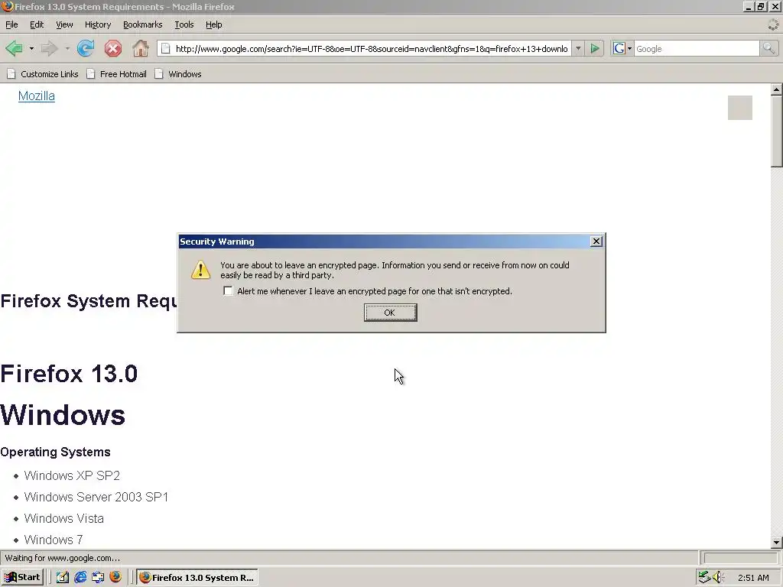Open the Windows Start menu

[x=22, y=577]
